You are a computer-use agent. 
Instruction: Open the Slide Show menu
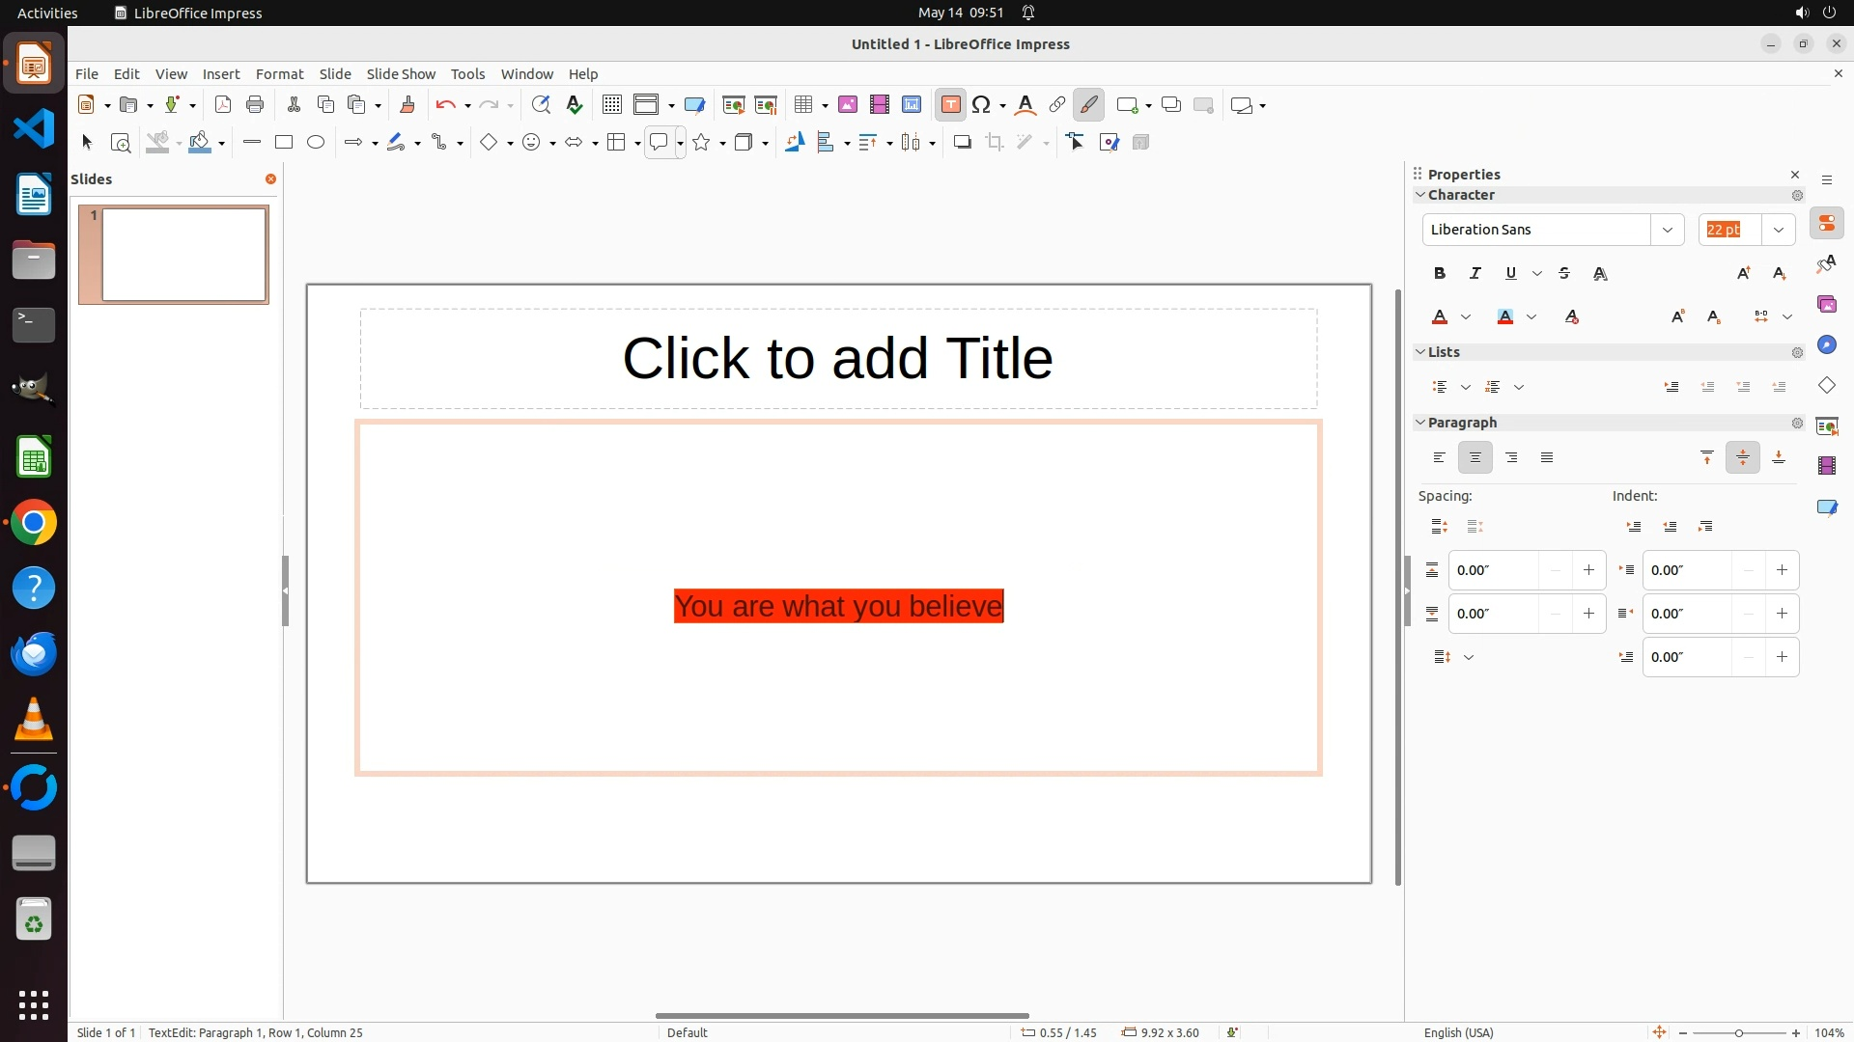(401, 74)
